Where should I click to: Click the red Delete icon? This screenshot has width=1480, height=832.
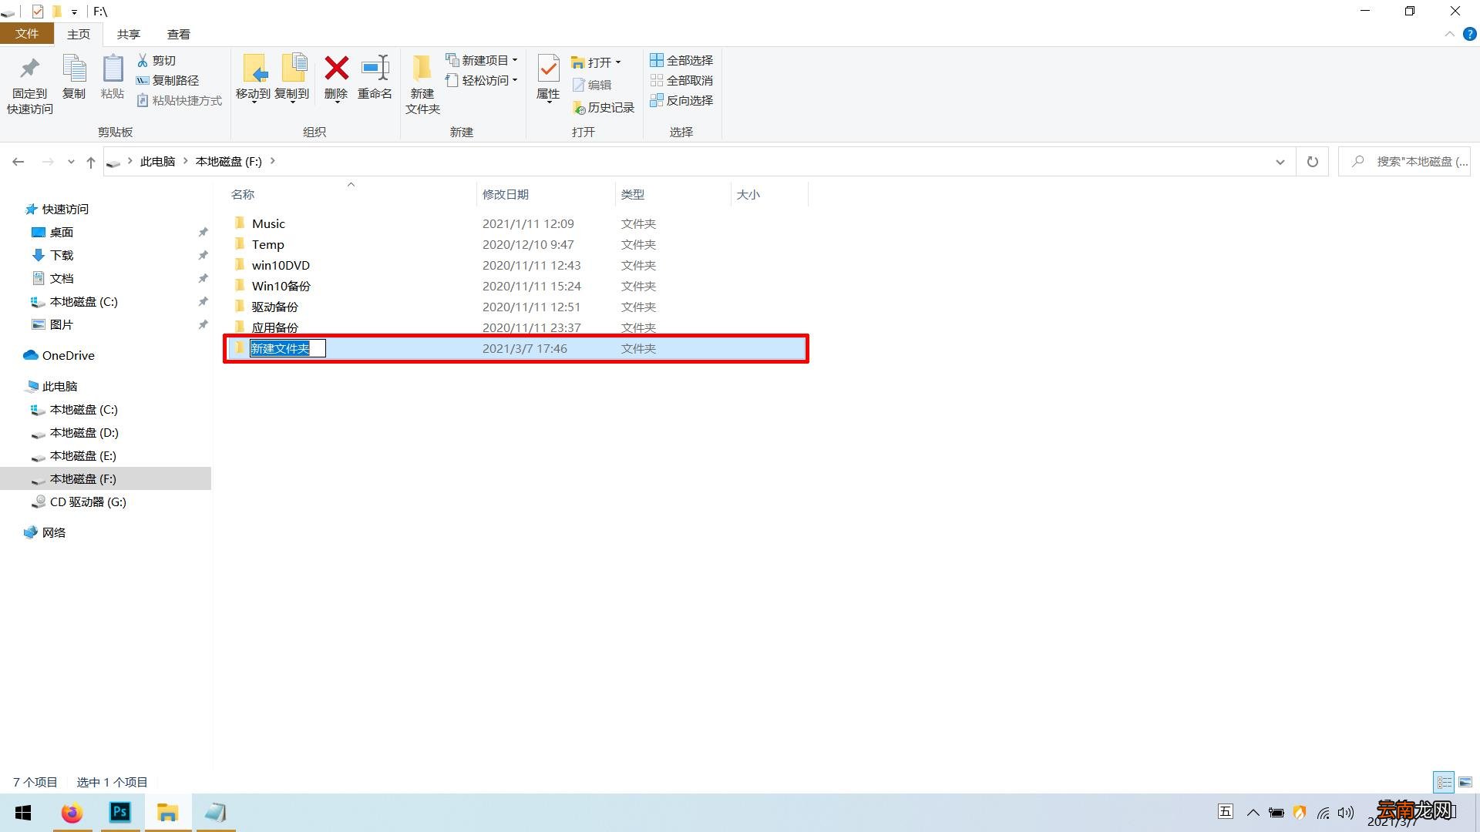point(336,69)
